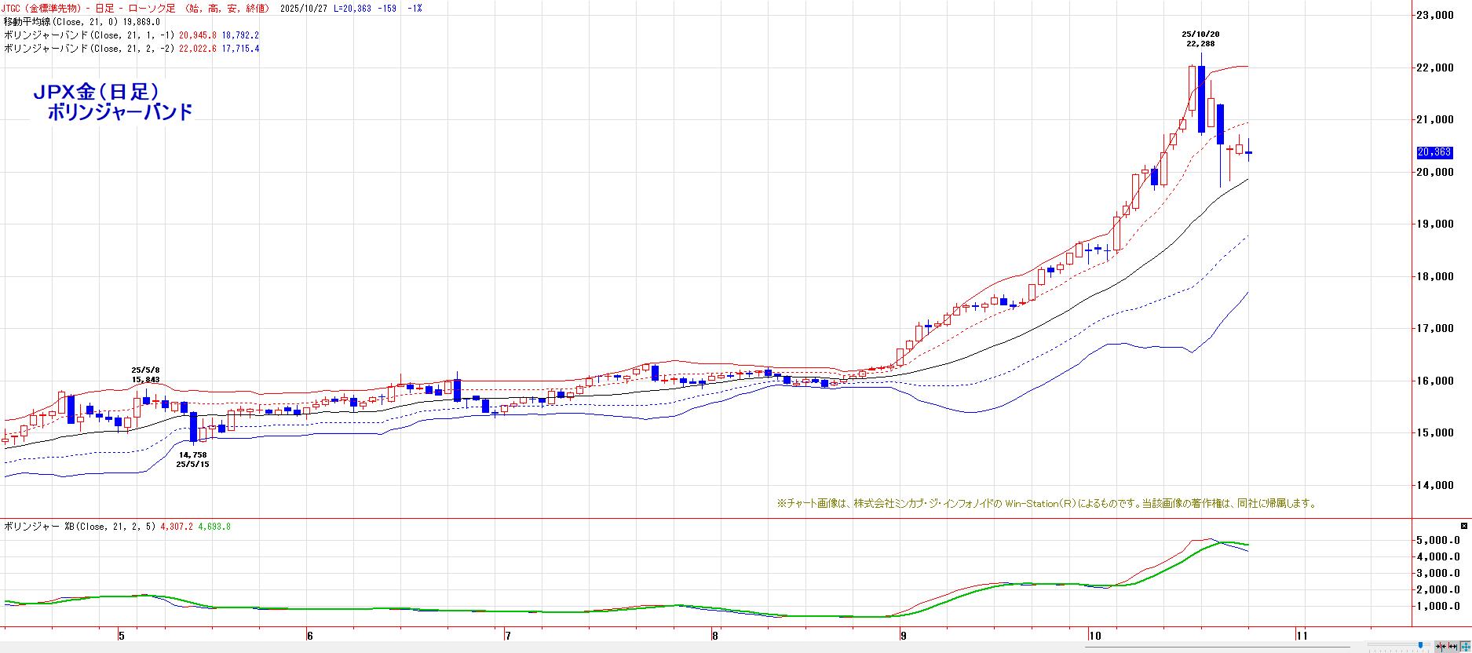
Task: Click the 23,000 price axis label
Action: point(1436,15)
